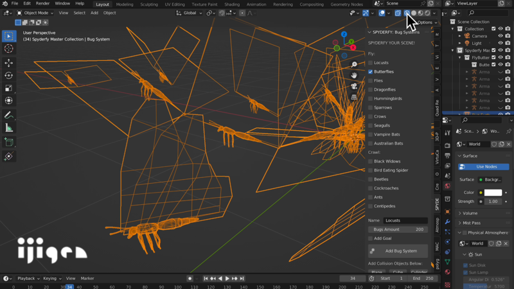Click the pan hand viewport icon
The image size is (514, 289).
point(354,75)
